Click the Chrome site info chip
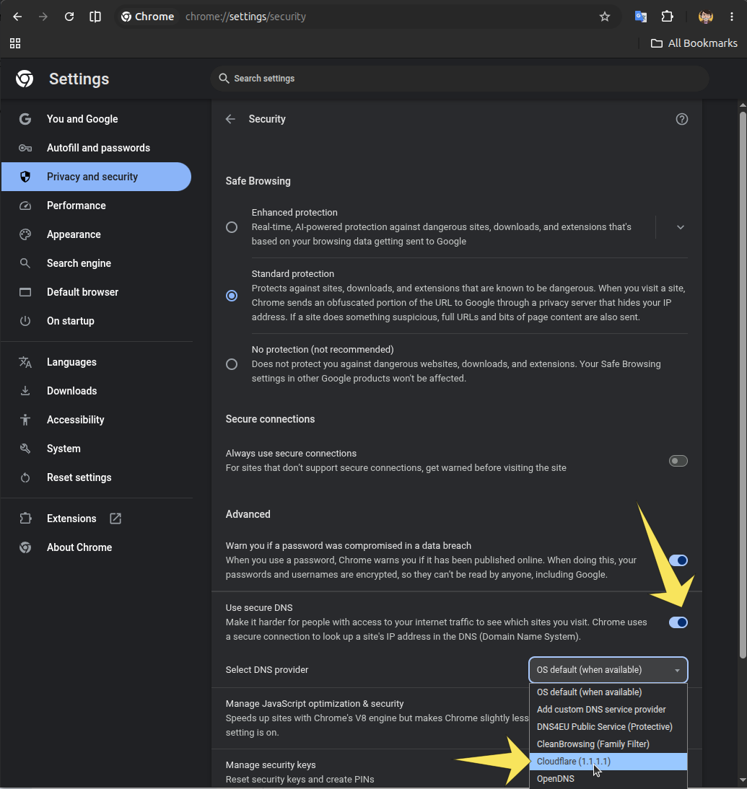Screen dimensions: 747x789 [x=147, y=17]
